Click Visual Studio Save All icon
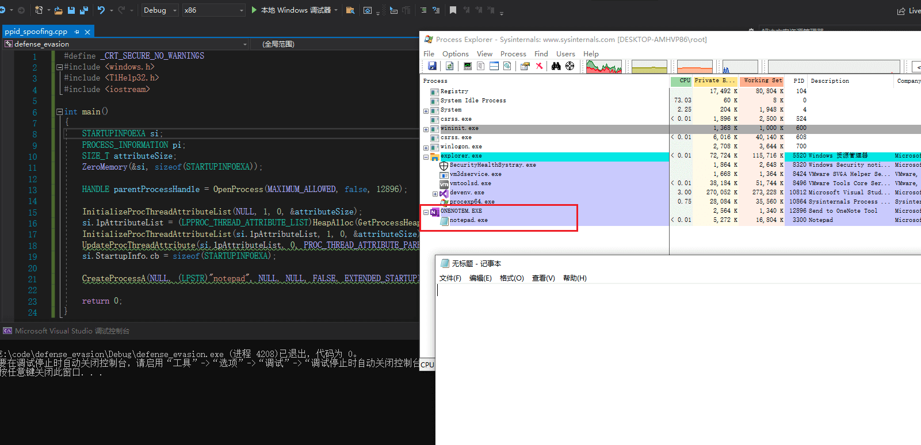921x445 pixels. [x=84, y=10]
